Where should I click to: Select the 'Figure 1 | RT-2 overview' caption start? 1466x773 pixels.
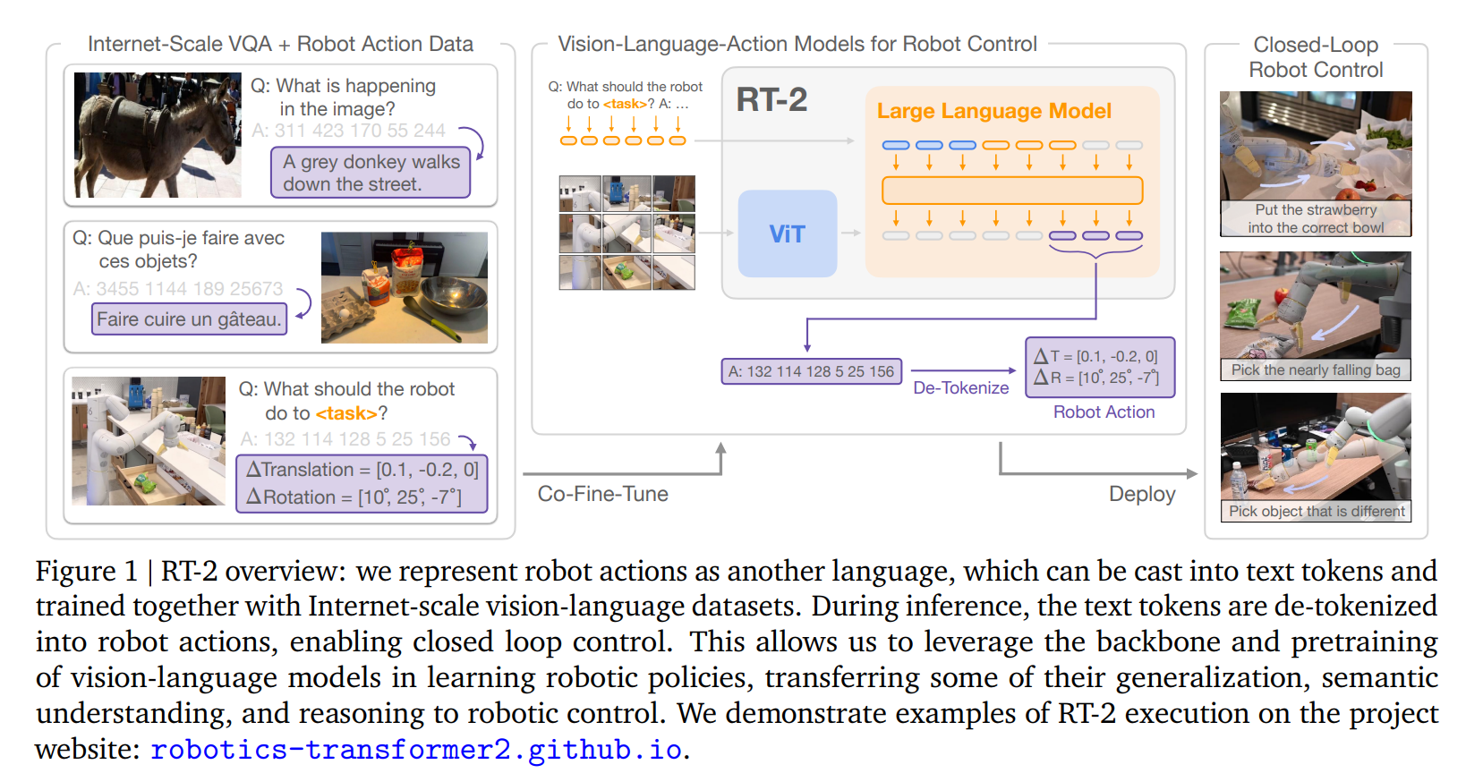click(191, 571)
